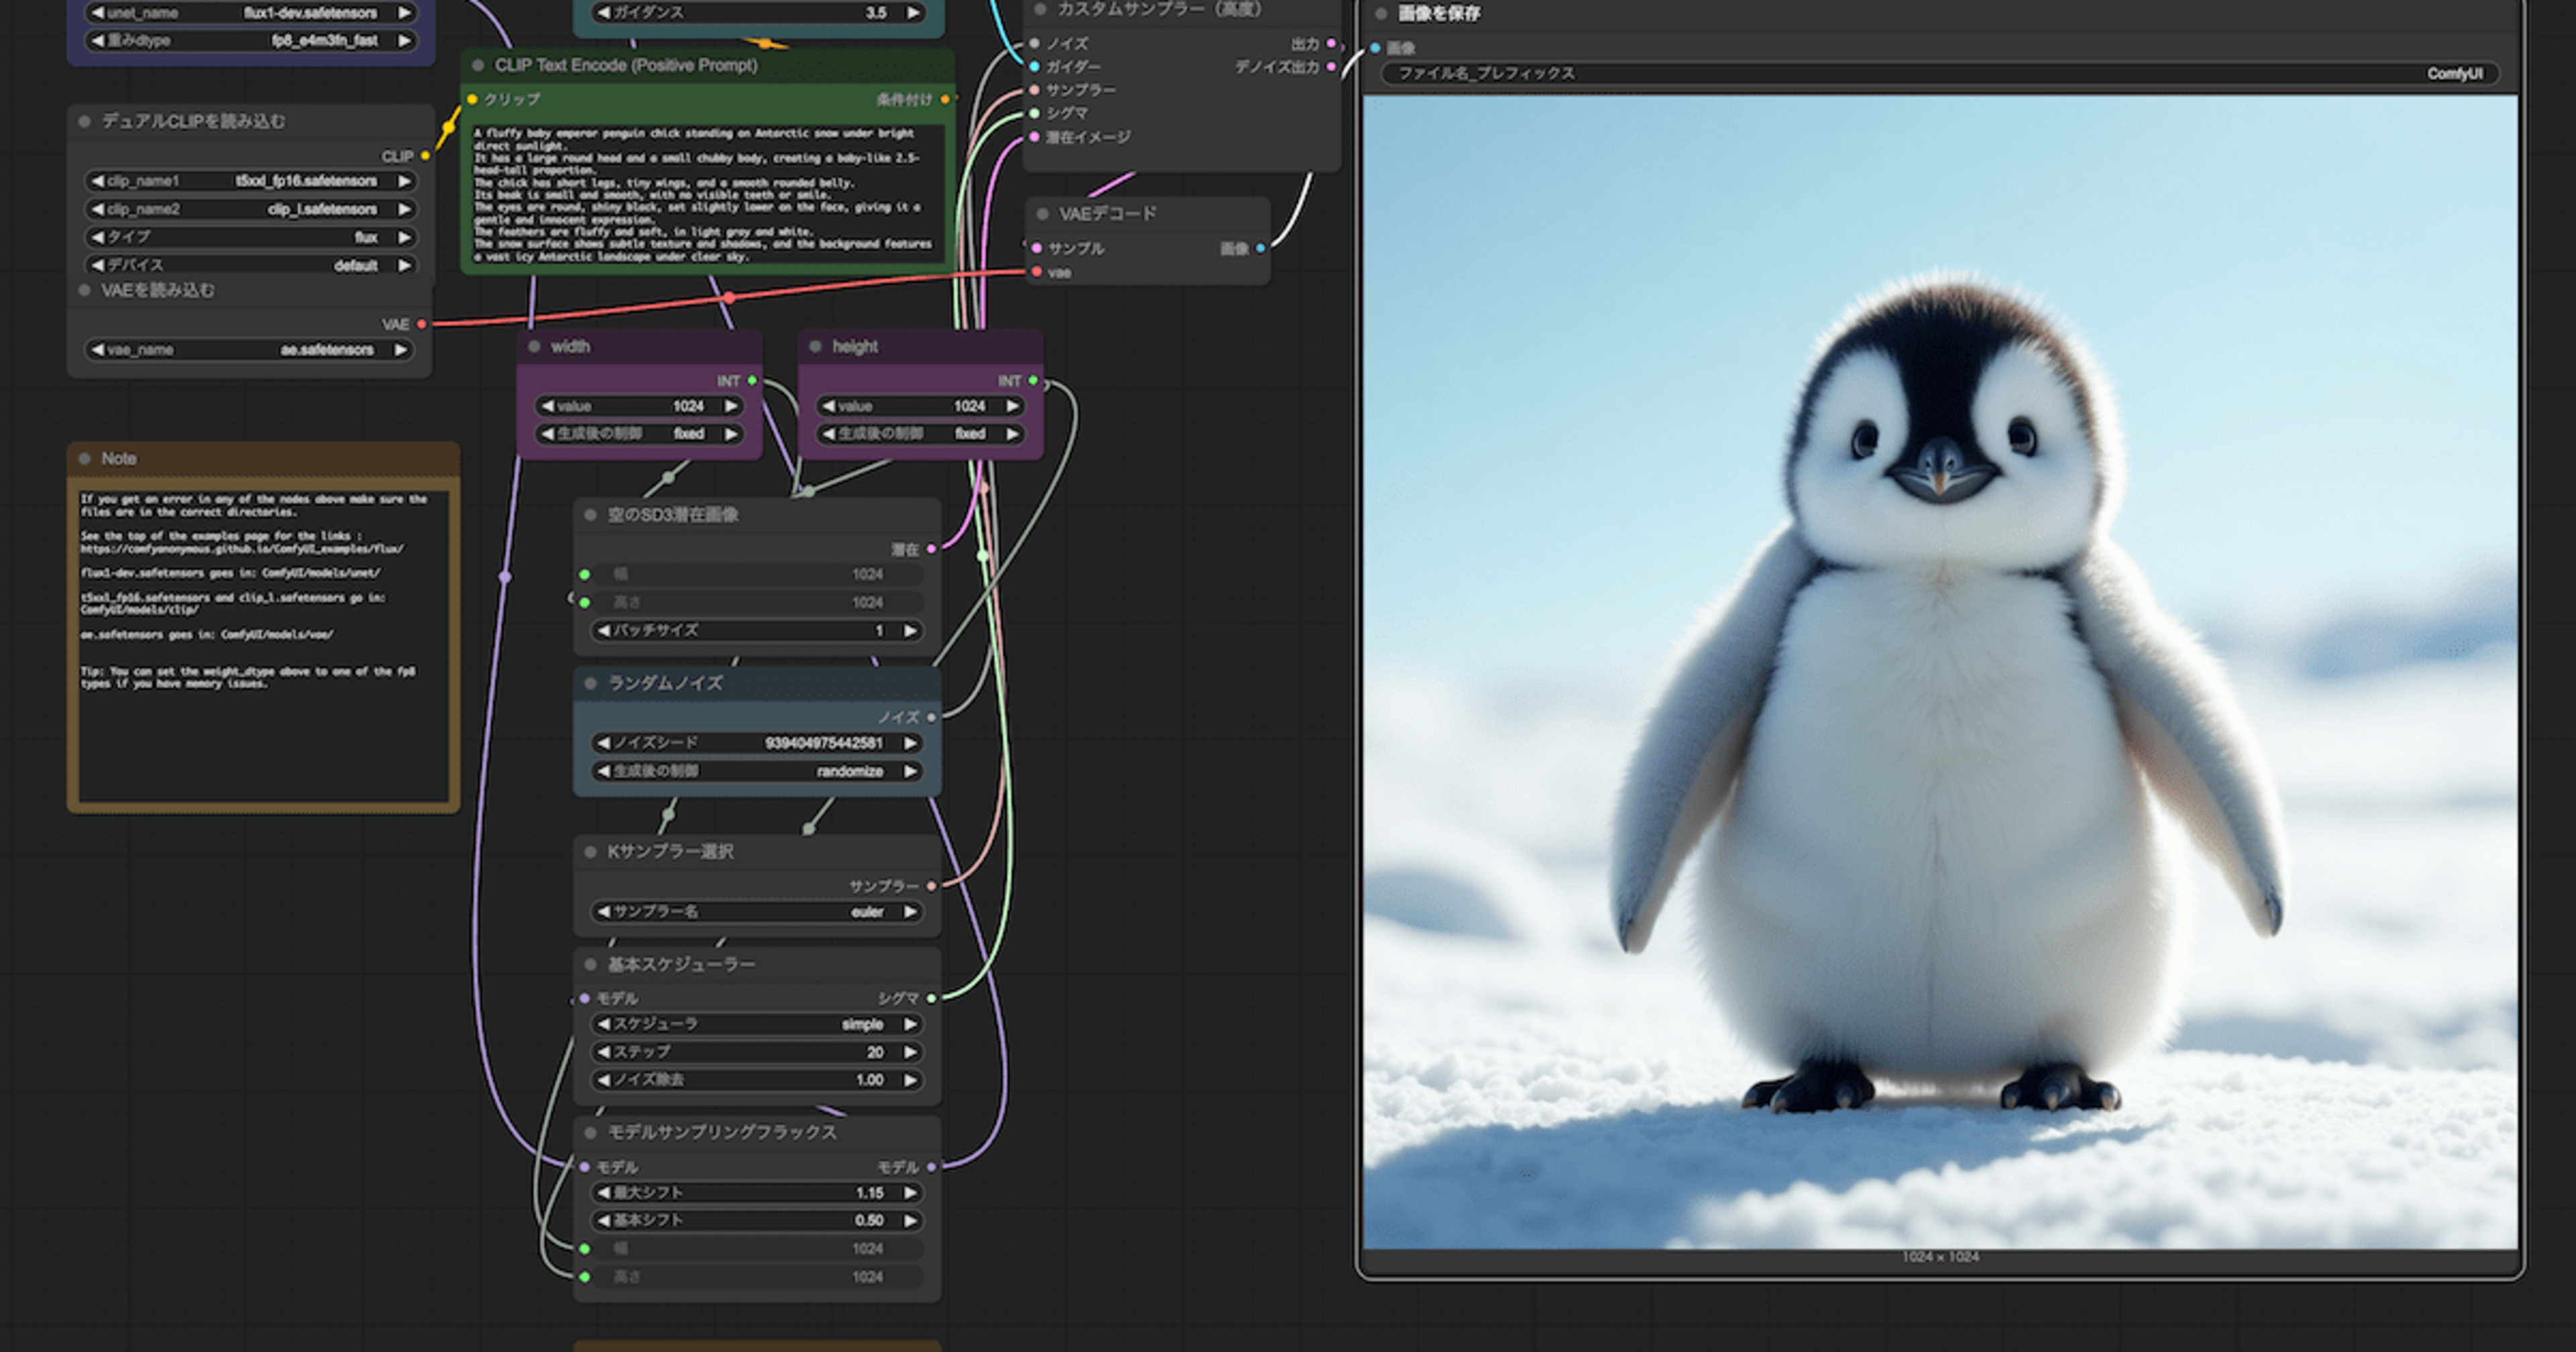Click the blue 画像 output socket of VAEデコード

(1260, 248)
